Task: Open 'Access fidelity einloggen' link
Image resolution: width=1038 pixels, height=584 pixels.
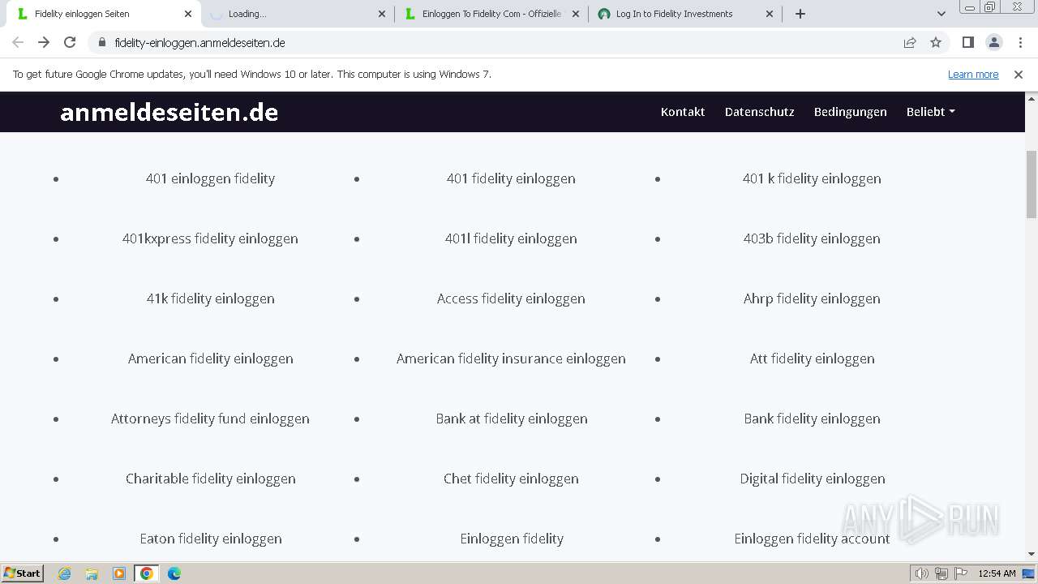Action: click(511, 298)
